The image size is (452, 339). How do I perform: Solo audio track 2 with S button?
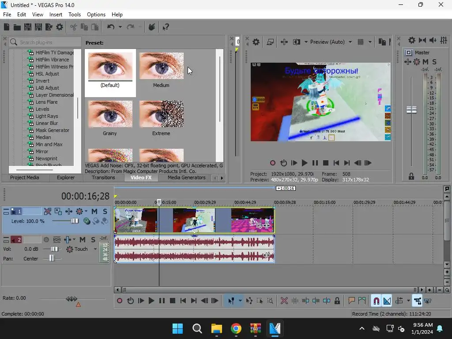[x=93, y=240]
